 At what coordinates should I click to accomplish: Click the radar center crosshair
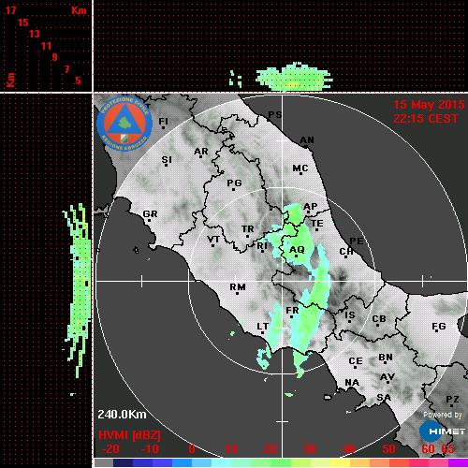click(283, 282)
